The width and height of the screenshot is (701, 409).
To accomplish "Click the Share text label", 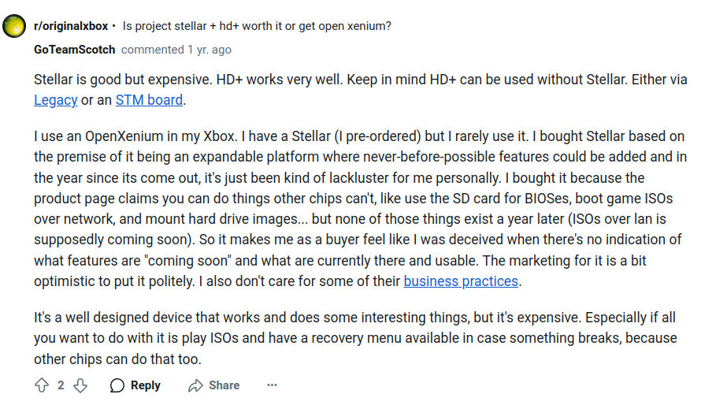I will coord(224,385).
